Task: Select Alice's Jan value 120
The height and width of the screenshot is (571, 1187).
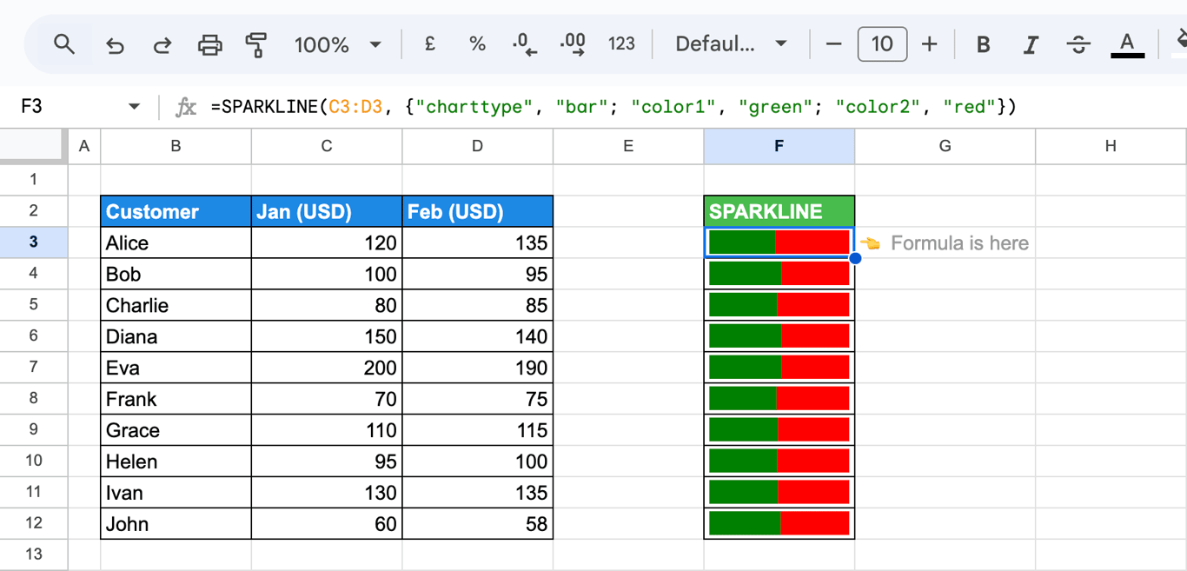Action: [327, 242]
